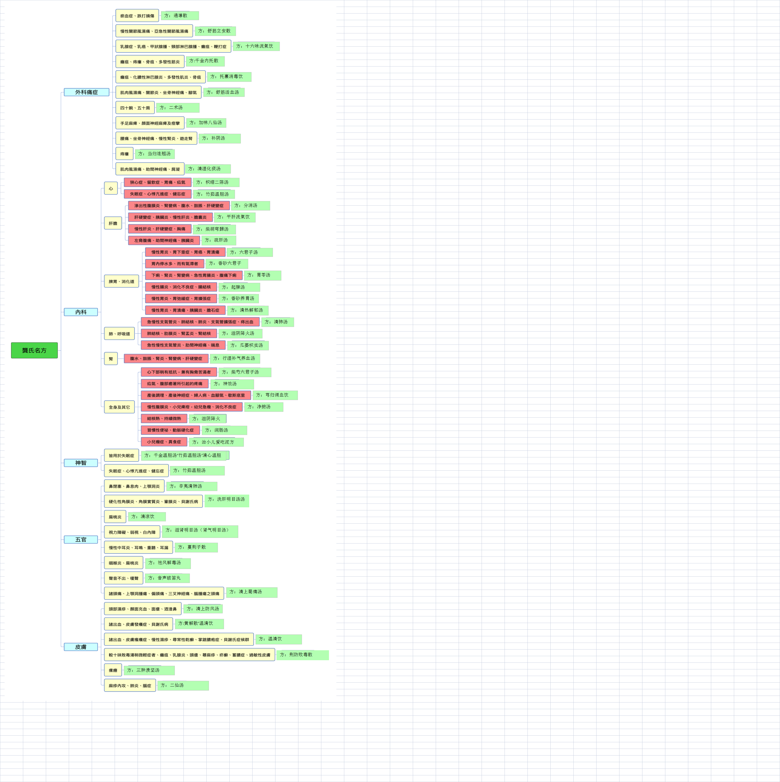Select the 小兒癇症、異食症 node
This screenshot has height=782, width=780.
pyautogui.click(x=164, y=442)
